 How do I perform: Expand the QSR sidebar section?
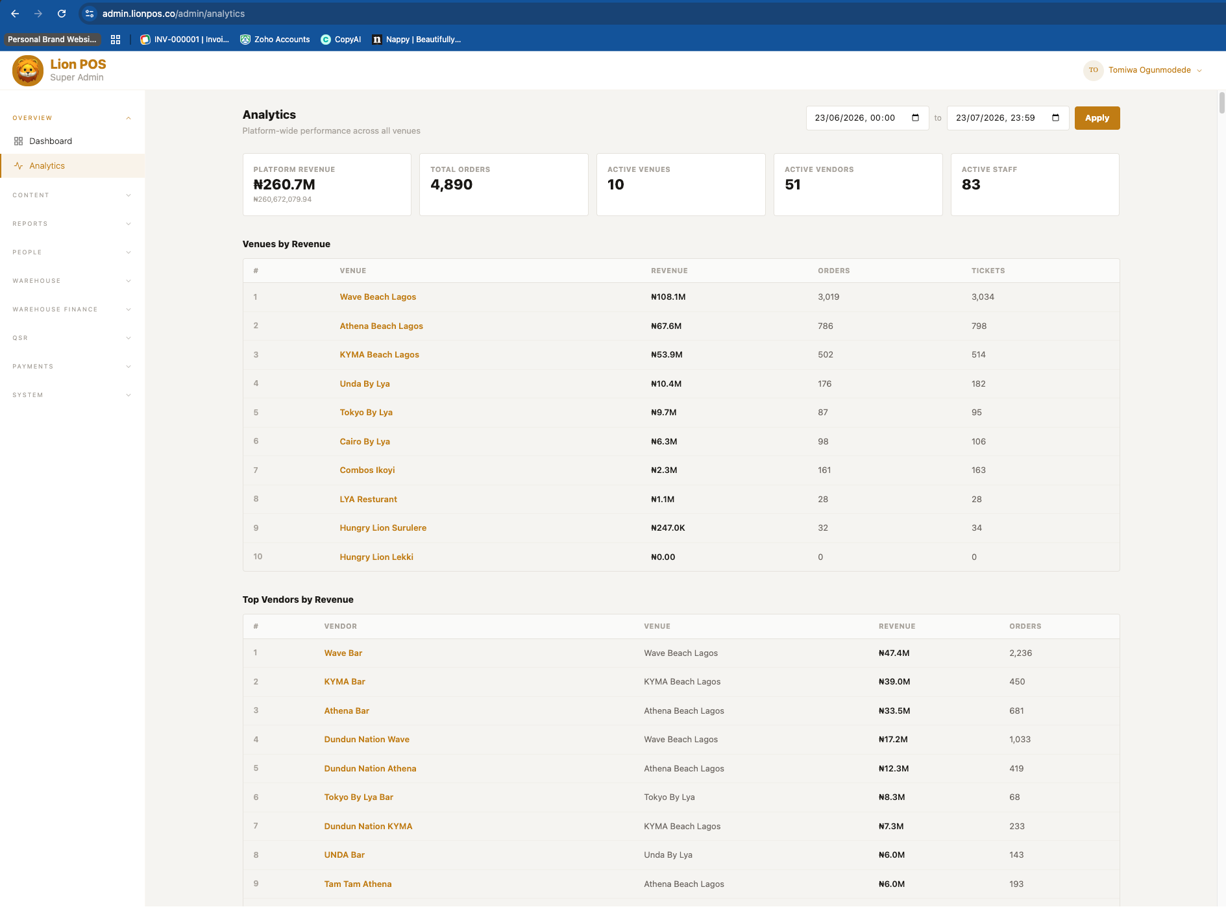72,338
